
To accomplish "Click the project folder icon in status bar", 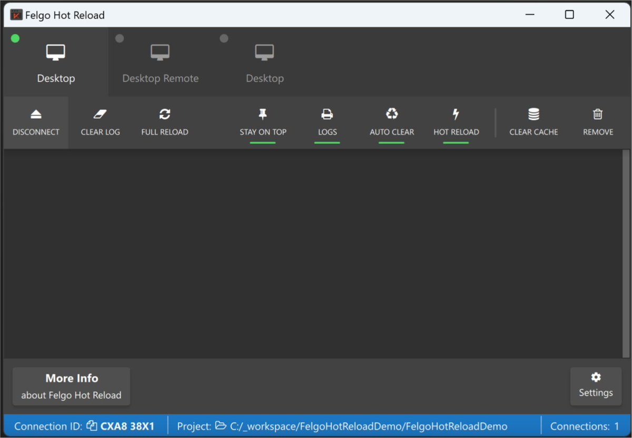I will [x=221, y=426].
